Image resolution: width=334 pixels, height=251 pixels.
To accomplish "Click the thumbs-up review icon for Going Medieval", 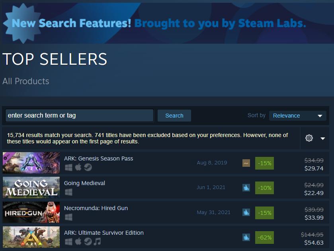I will (x=246, y=188).
